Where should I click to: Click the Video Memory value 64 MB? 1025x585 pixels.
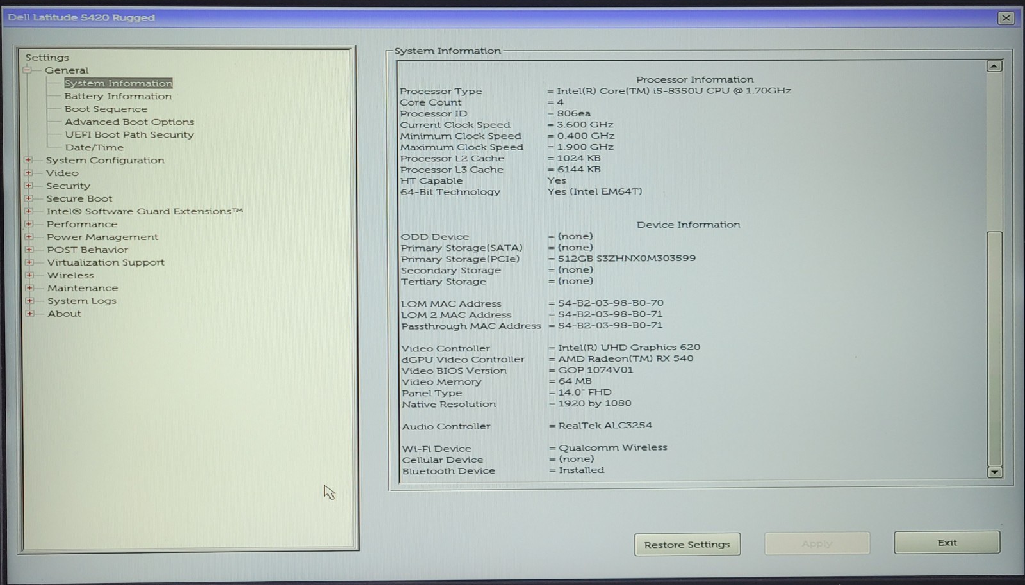[575, 381]
